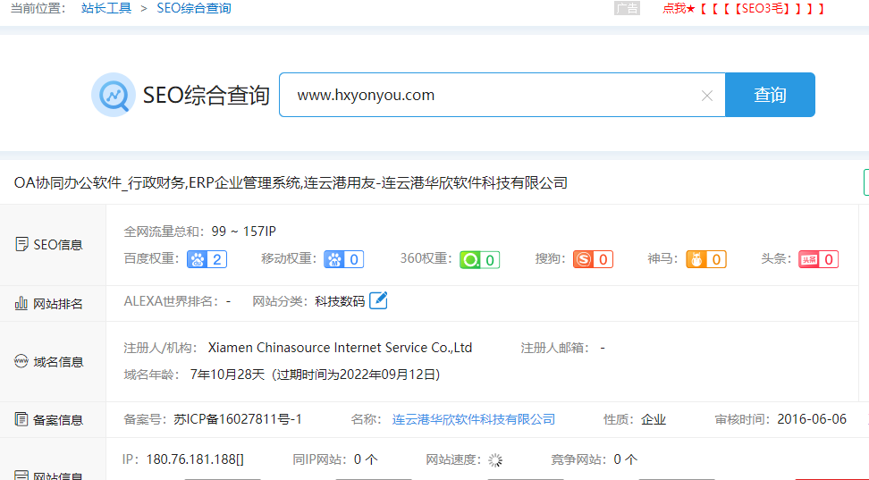This screenshot has height=480, width=869.
Task: Click the SEO信息 document icon
Action: (x=21, y=244)
